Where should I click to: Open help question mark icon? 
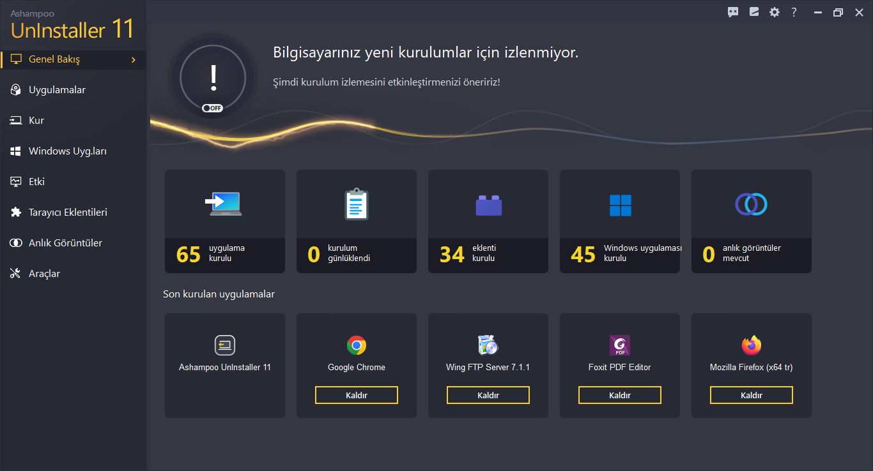click(794, 12)
